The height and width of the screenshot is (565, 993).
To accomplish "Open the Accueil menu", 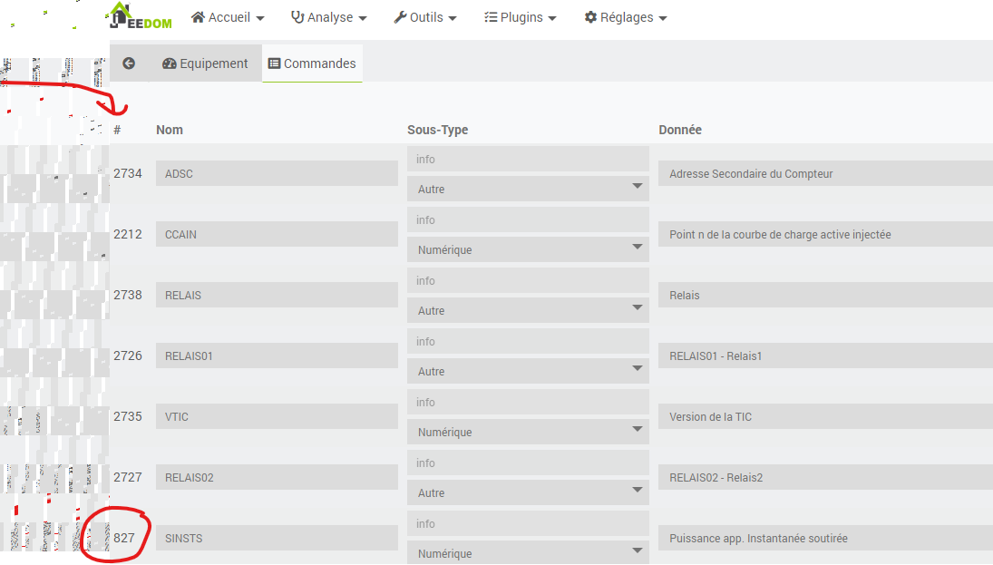I will point(228,17).
